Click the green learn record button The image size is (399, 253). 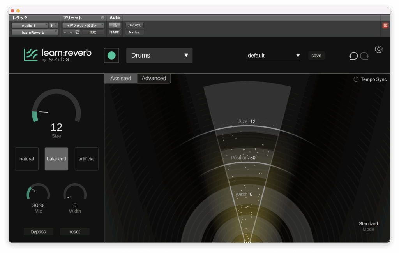pyautogui.click(x=111, y=55)
